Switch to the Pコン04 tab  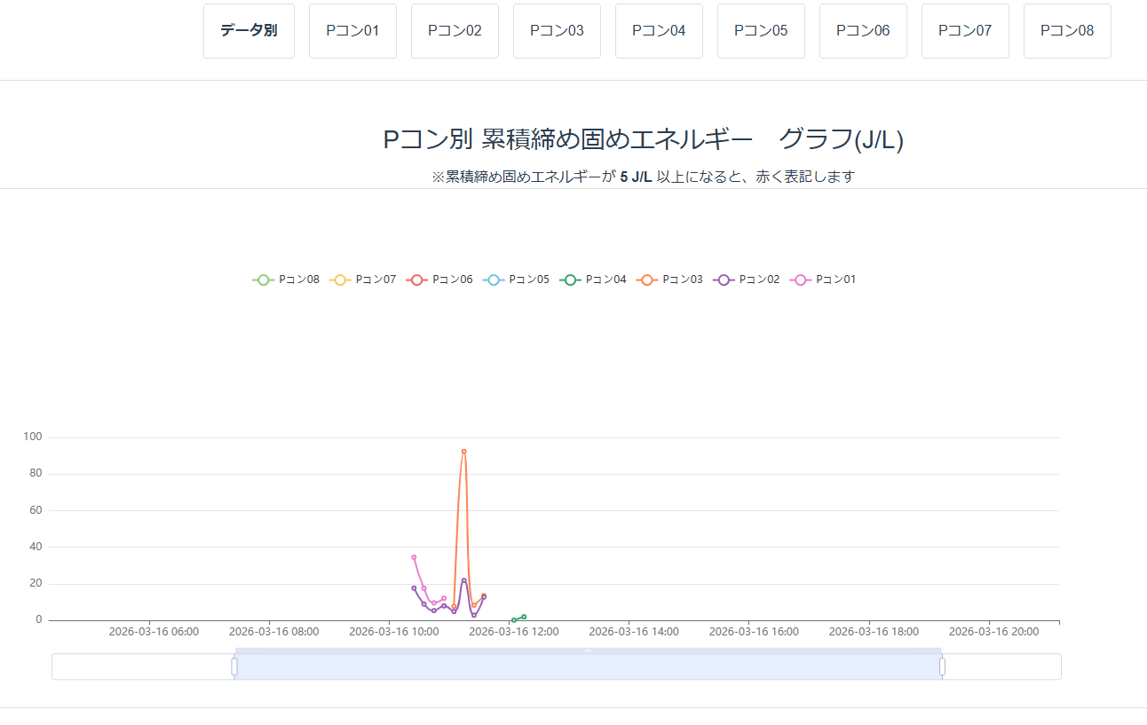(x=659, y=30)
